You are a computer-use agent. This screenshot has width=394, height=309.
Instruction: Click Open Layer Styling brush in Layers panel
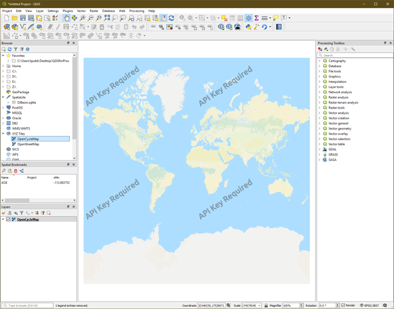[4, 213]
